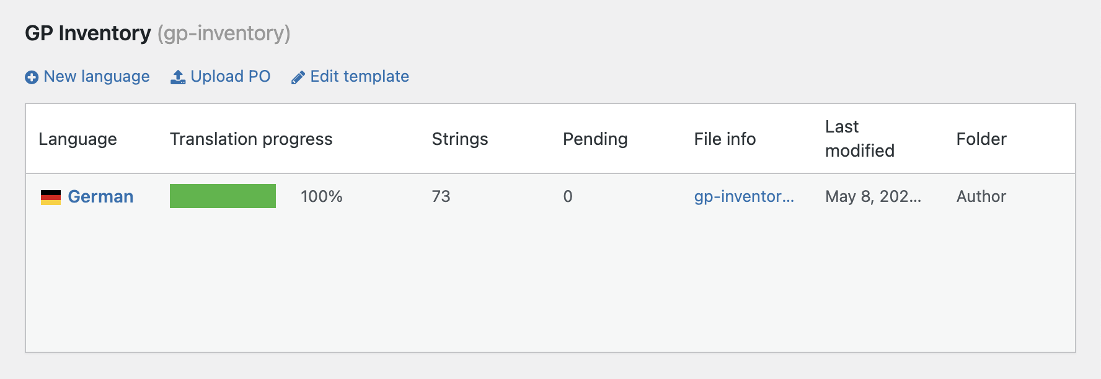
Task: Open the Upload PO link
Action: (231, 76)
